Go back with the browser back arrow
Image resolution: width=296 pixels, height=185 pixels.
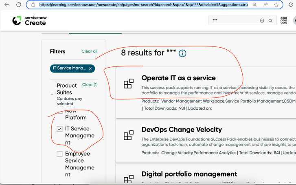[7, 4]
